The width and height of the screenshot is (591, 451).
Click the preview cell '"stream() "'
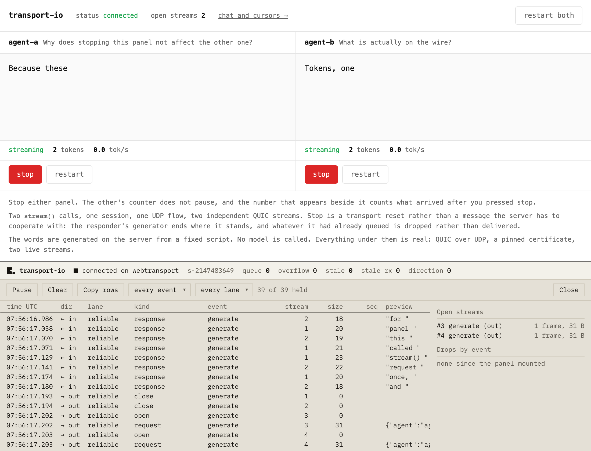(x=407, y=358)
